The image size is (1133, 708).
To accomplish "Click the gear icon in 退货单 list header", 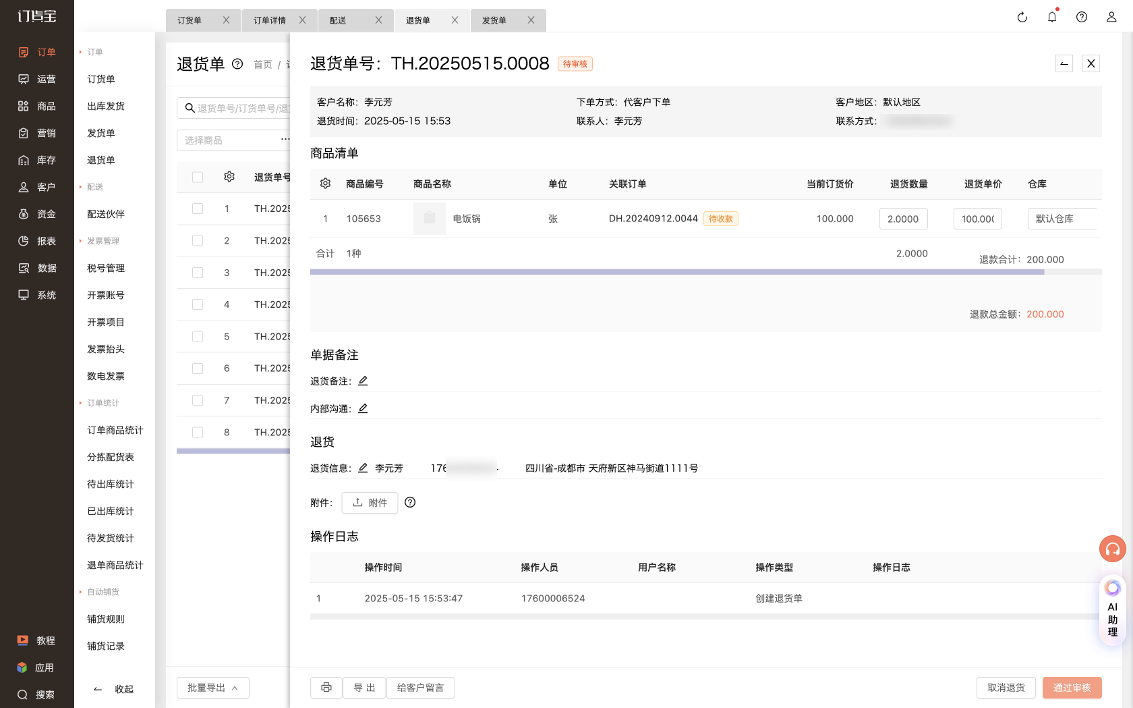I will [x=229, y=177].
